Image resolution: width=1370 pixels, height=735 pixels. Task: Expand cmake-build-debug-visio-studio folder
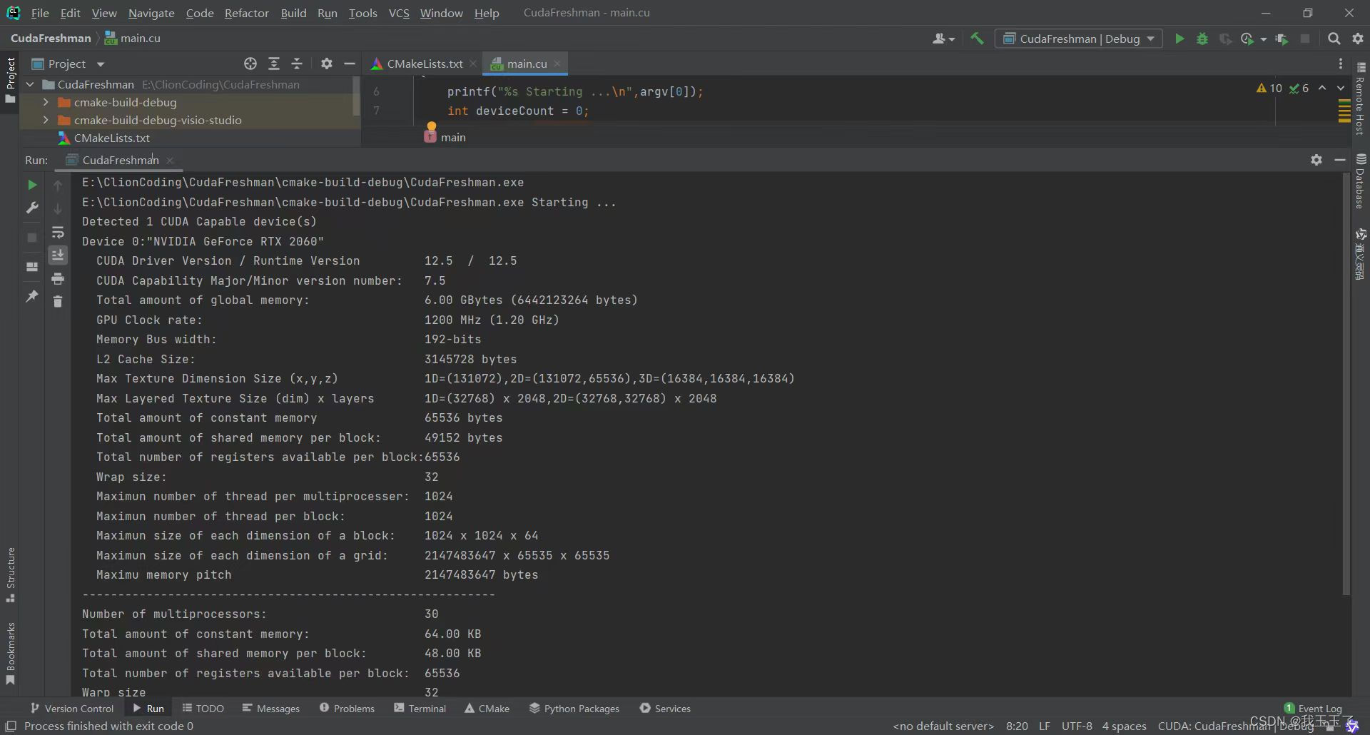(x=46, y=120)
